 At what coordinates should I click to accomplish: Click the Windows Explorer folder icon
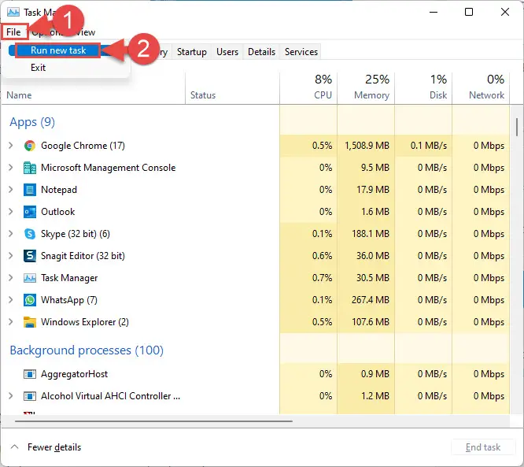point(30,322)
